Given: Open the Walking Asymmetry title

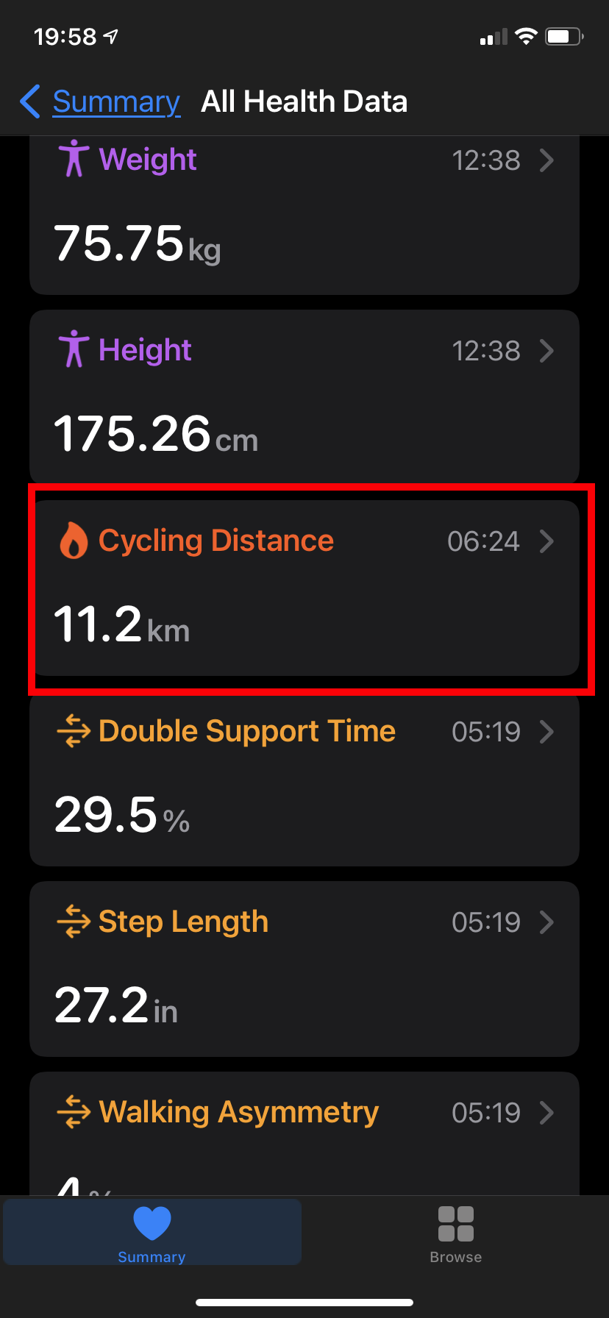Looking at the screenshot, I should (238, 1112).
